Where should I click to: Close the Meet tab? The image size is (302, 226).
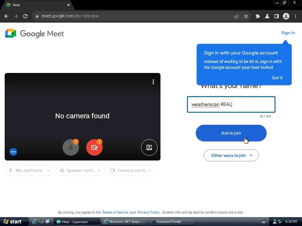(x=68, y=5)
